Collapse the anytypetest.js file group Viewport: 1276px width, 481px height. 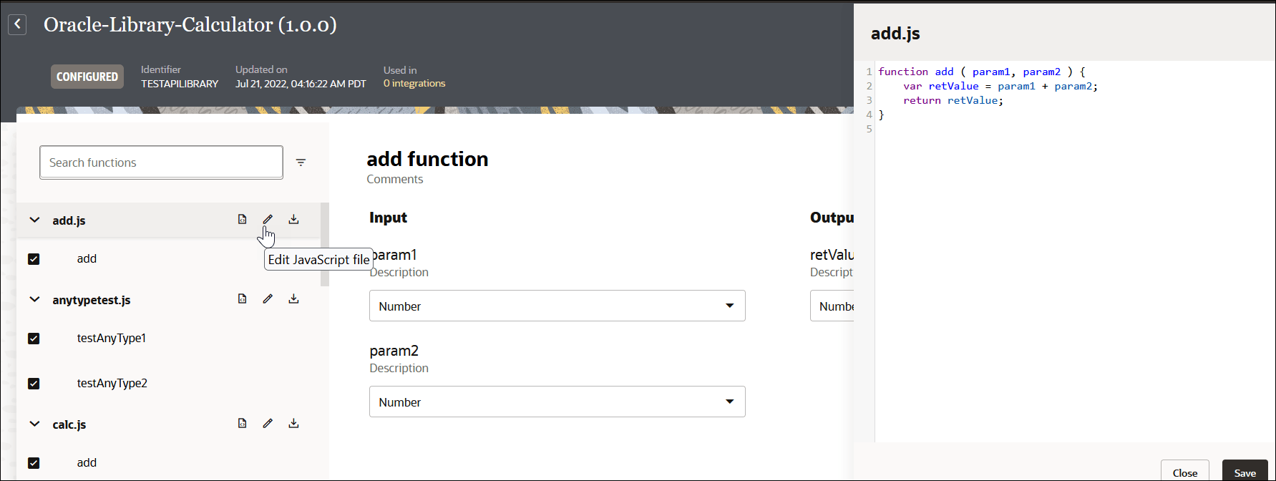tap(34, 300)
